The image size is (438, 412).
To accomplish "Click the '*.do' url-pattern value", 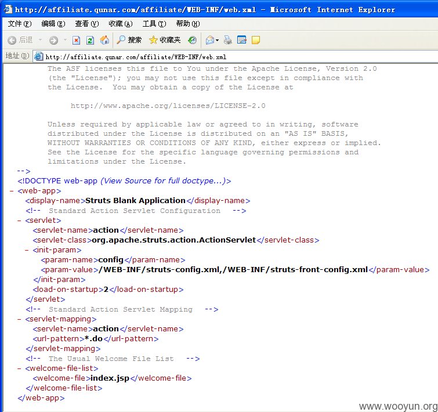I will coord(93,339).
